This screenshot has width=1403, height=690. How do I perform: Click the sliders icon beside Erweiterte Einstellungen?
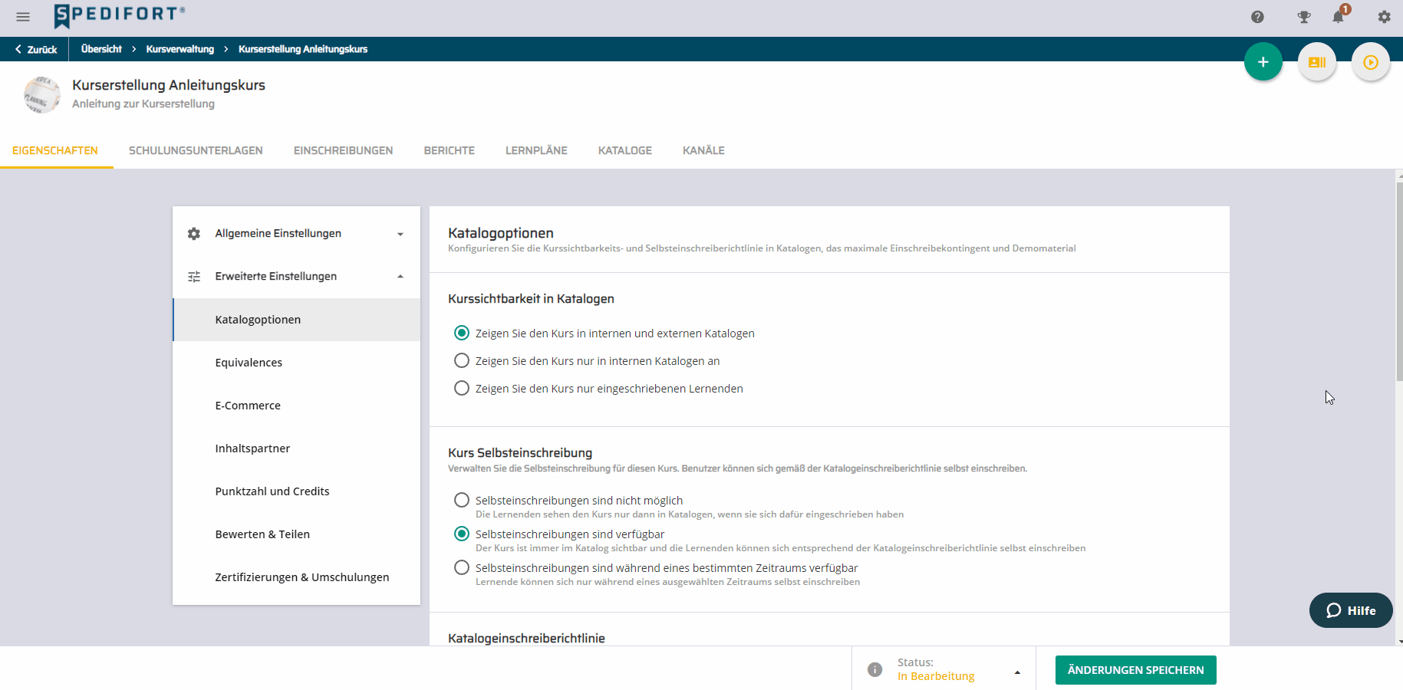pyautogui.click(x=194, y=277)
